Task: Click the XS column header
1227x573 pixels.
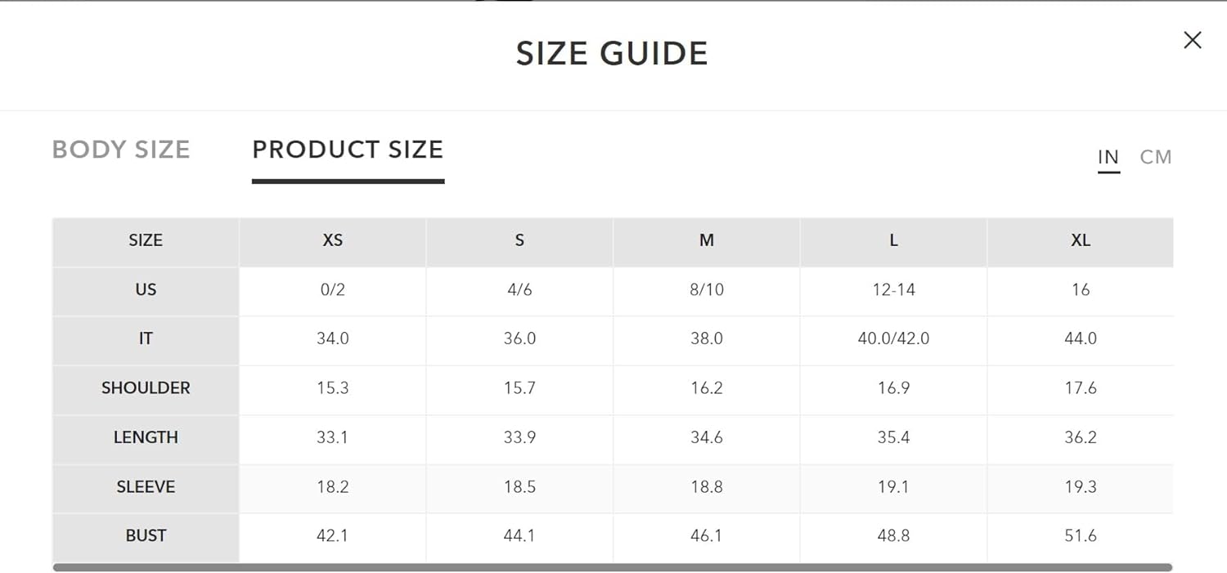Action: [x=333, y=241]
